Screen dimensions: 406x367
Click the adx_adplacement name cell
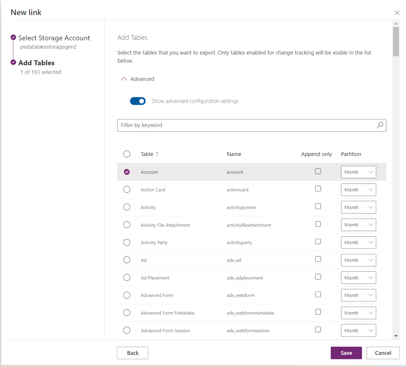pos(245,278)
